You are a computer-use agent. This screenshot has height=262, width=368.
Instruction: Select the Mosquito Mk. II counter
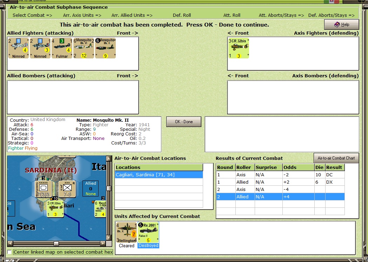coord(105,48)
